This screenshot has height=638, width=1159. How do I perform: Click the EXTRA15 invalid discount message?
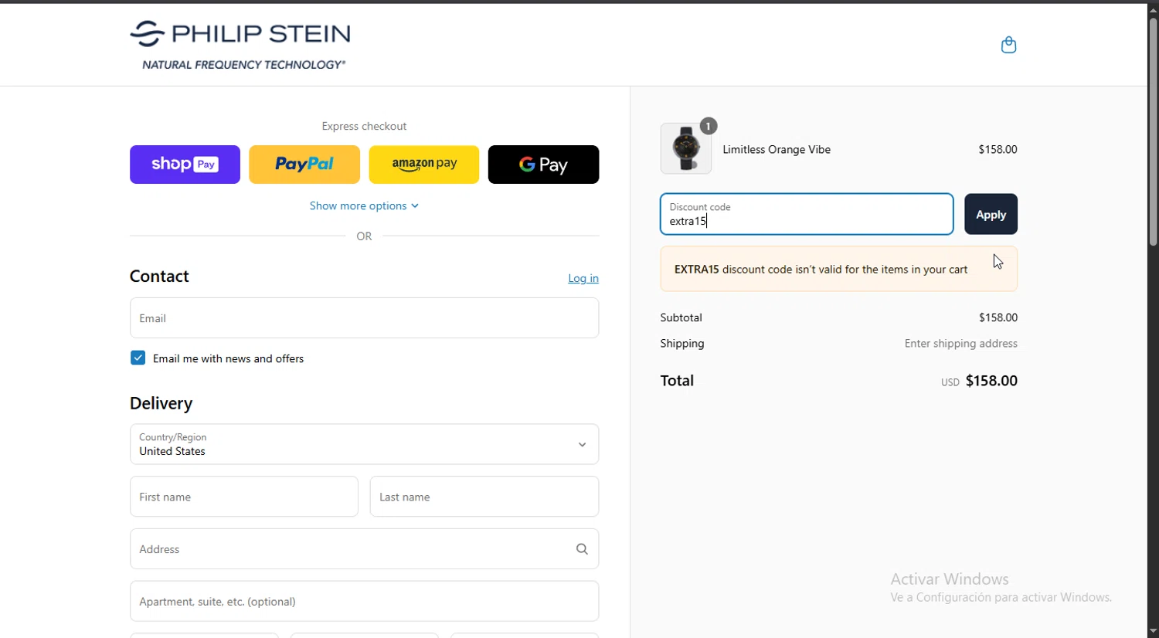pos(838,269)
